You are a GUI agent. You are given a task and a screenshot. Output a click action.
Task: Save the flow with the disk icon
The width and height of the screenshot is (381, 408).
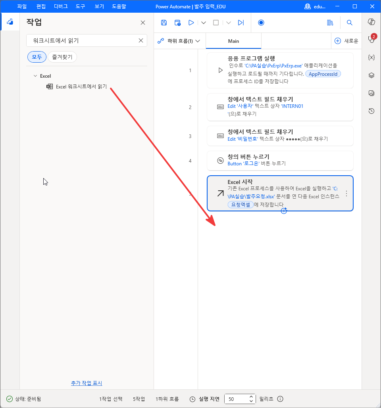click(x=164, y=23)
